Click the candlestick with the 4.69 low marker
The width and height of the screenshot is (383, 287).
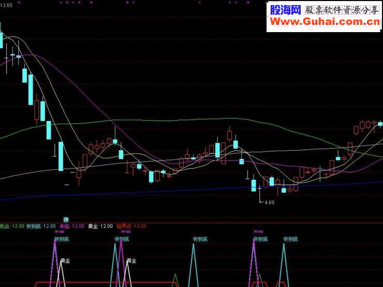(260, 195)
